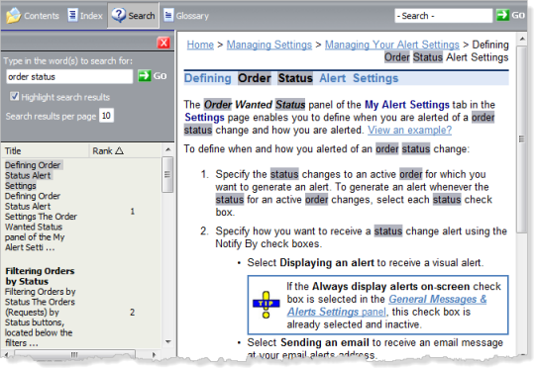The image size is (534, 368).
Task: Open the Filtering Orders by Status result
Action: [x=40, y=276]
